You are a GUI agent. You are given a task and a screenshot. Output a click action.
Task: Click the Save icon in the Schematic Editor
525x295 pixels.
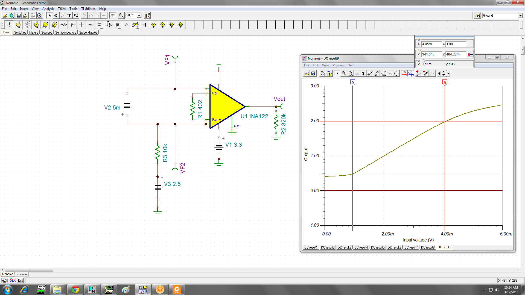pyautogui.click(x=18, y=16)
